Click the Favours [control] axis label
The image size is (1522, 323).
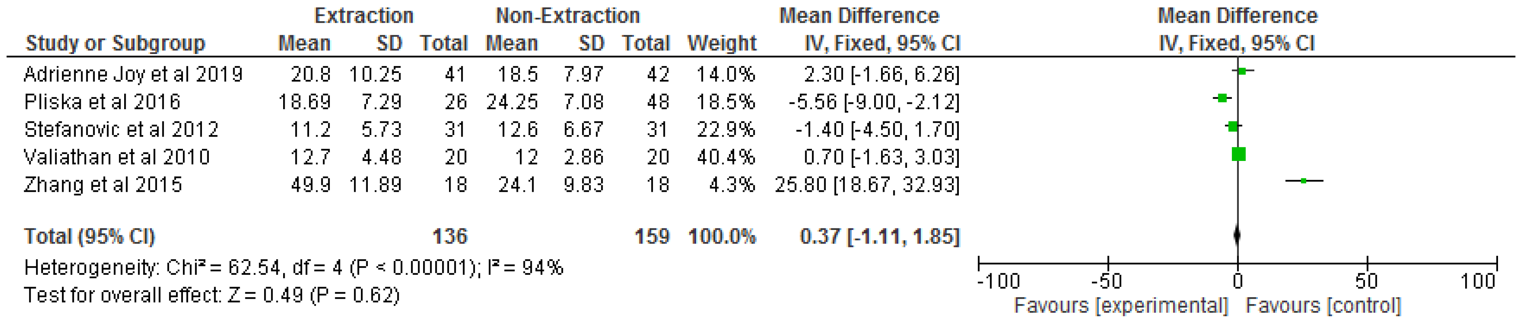[x=1323, y=305]
